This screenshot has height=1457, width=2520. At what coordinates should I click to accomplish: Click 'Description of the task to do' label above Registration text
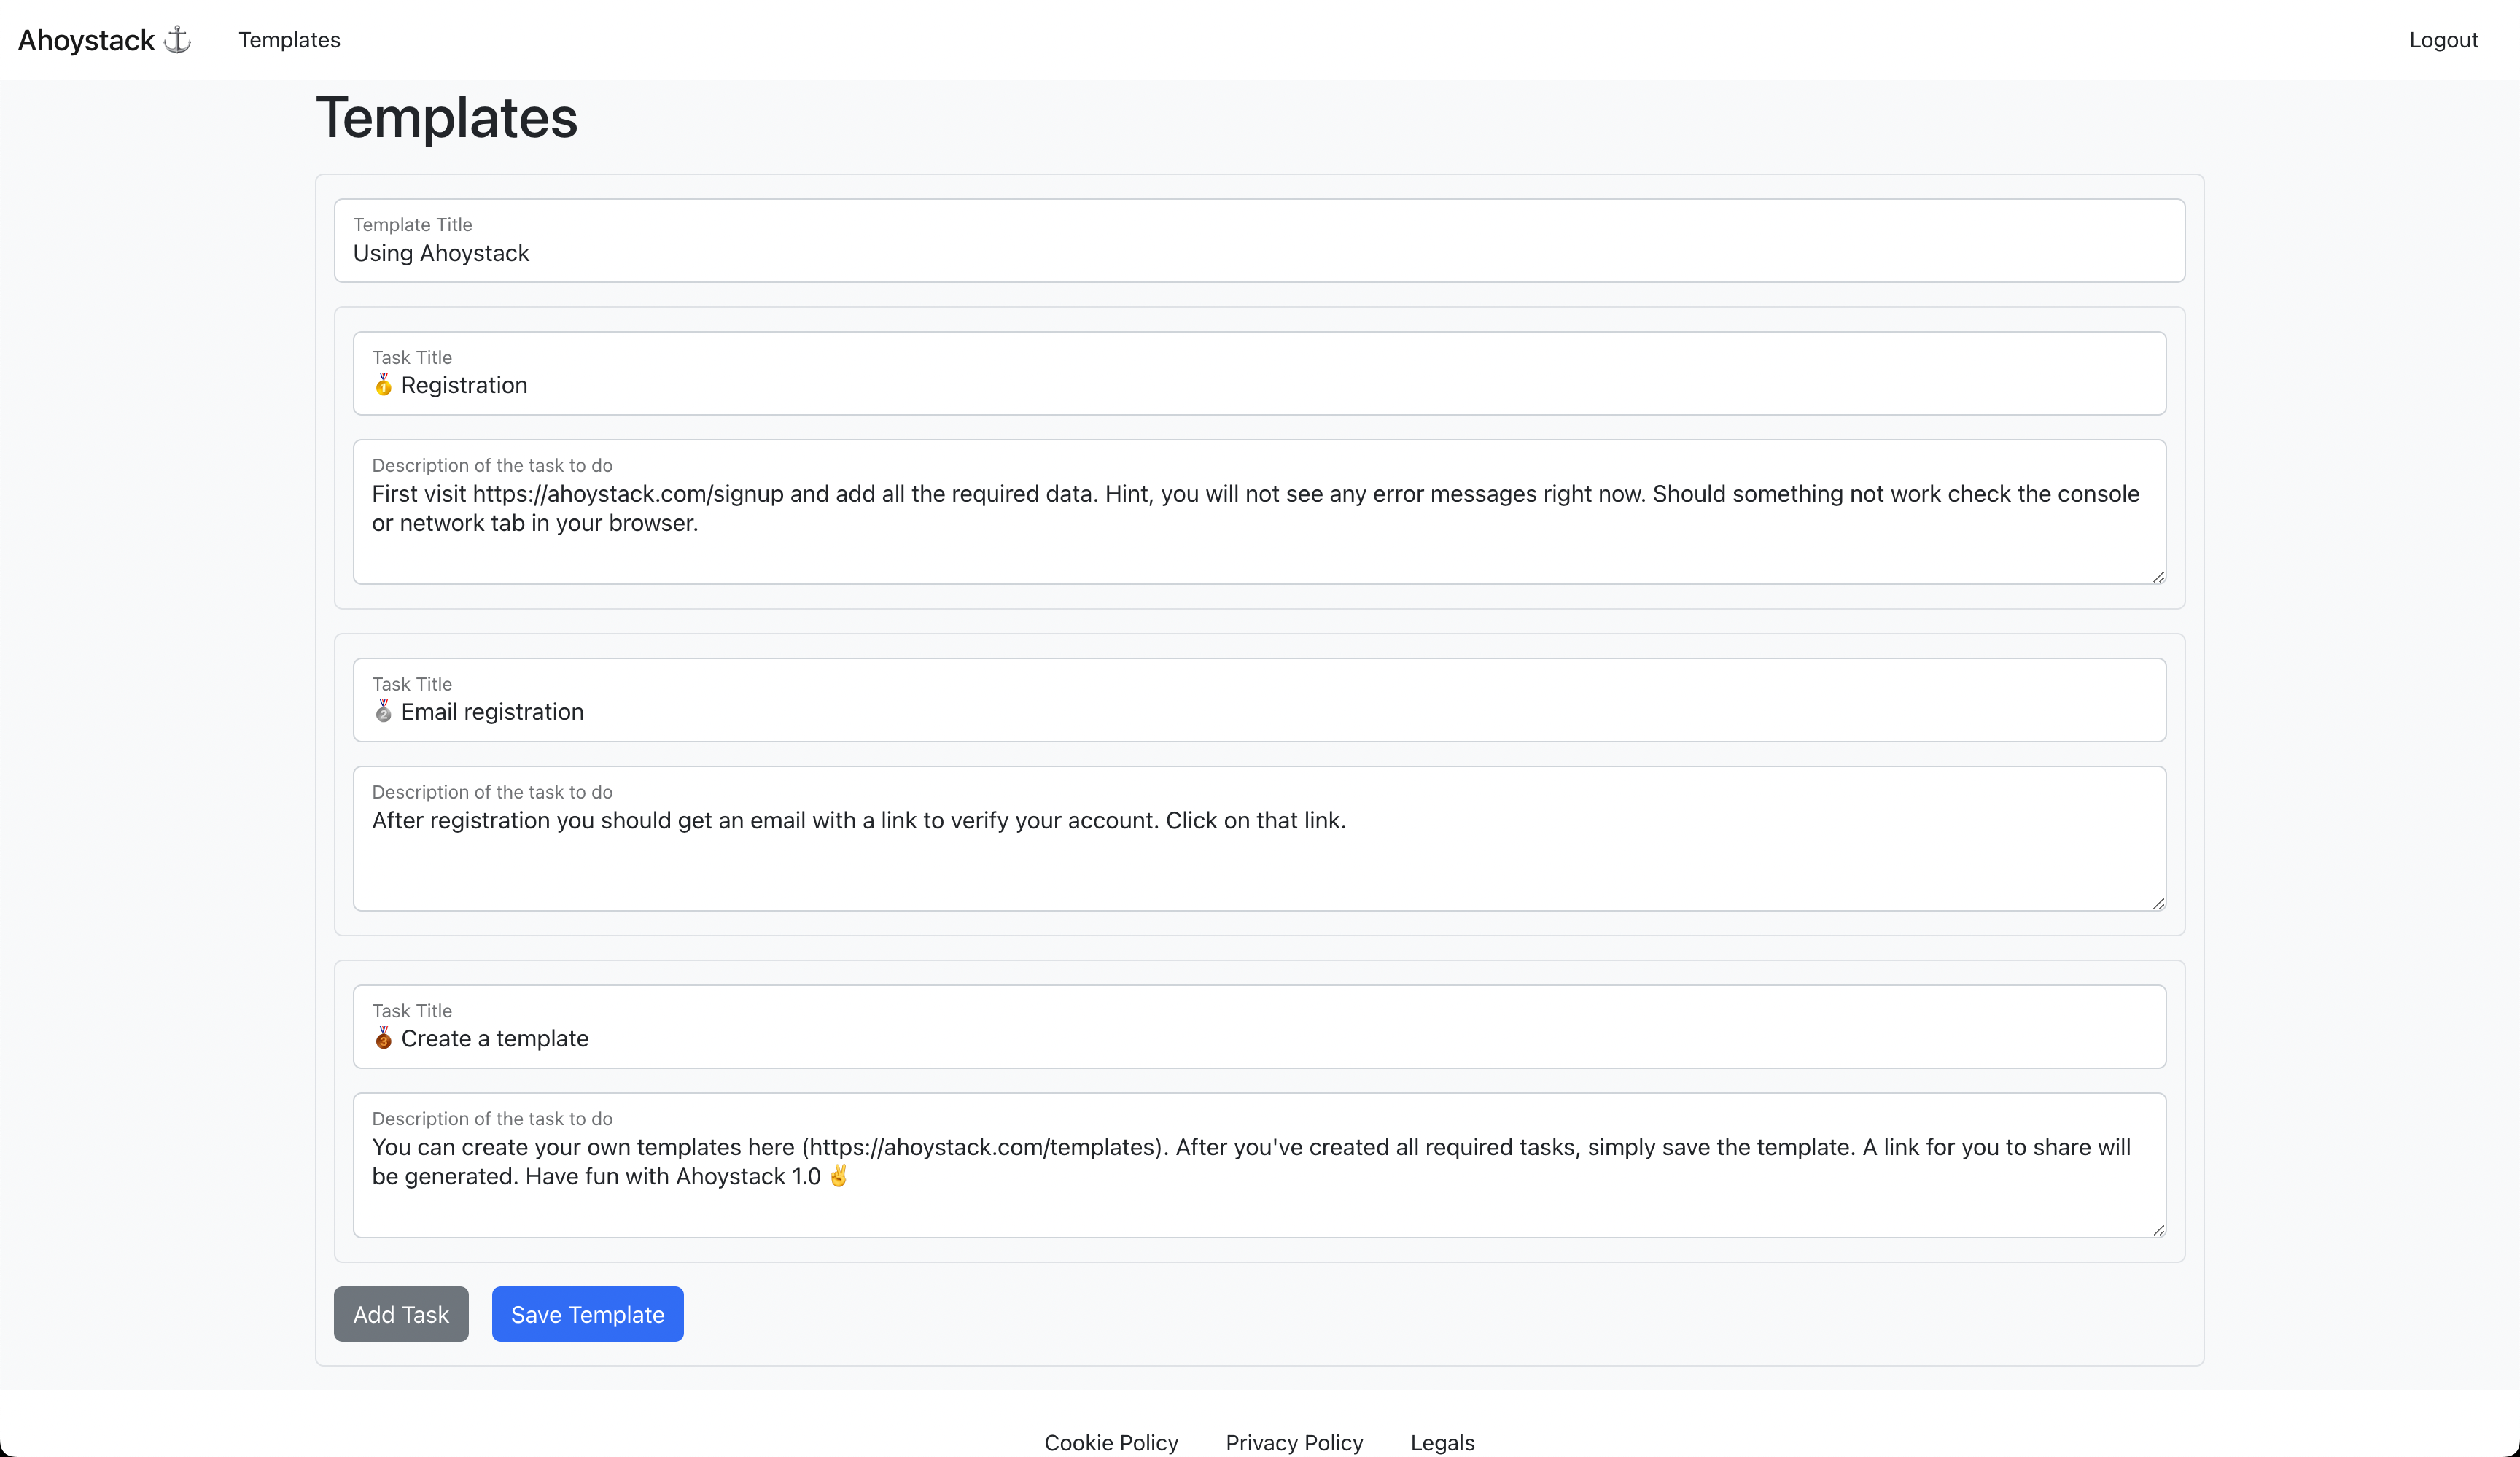point(492,465)
